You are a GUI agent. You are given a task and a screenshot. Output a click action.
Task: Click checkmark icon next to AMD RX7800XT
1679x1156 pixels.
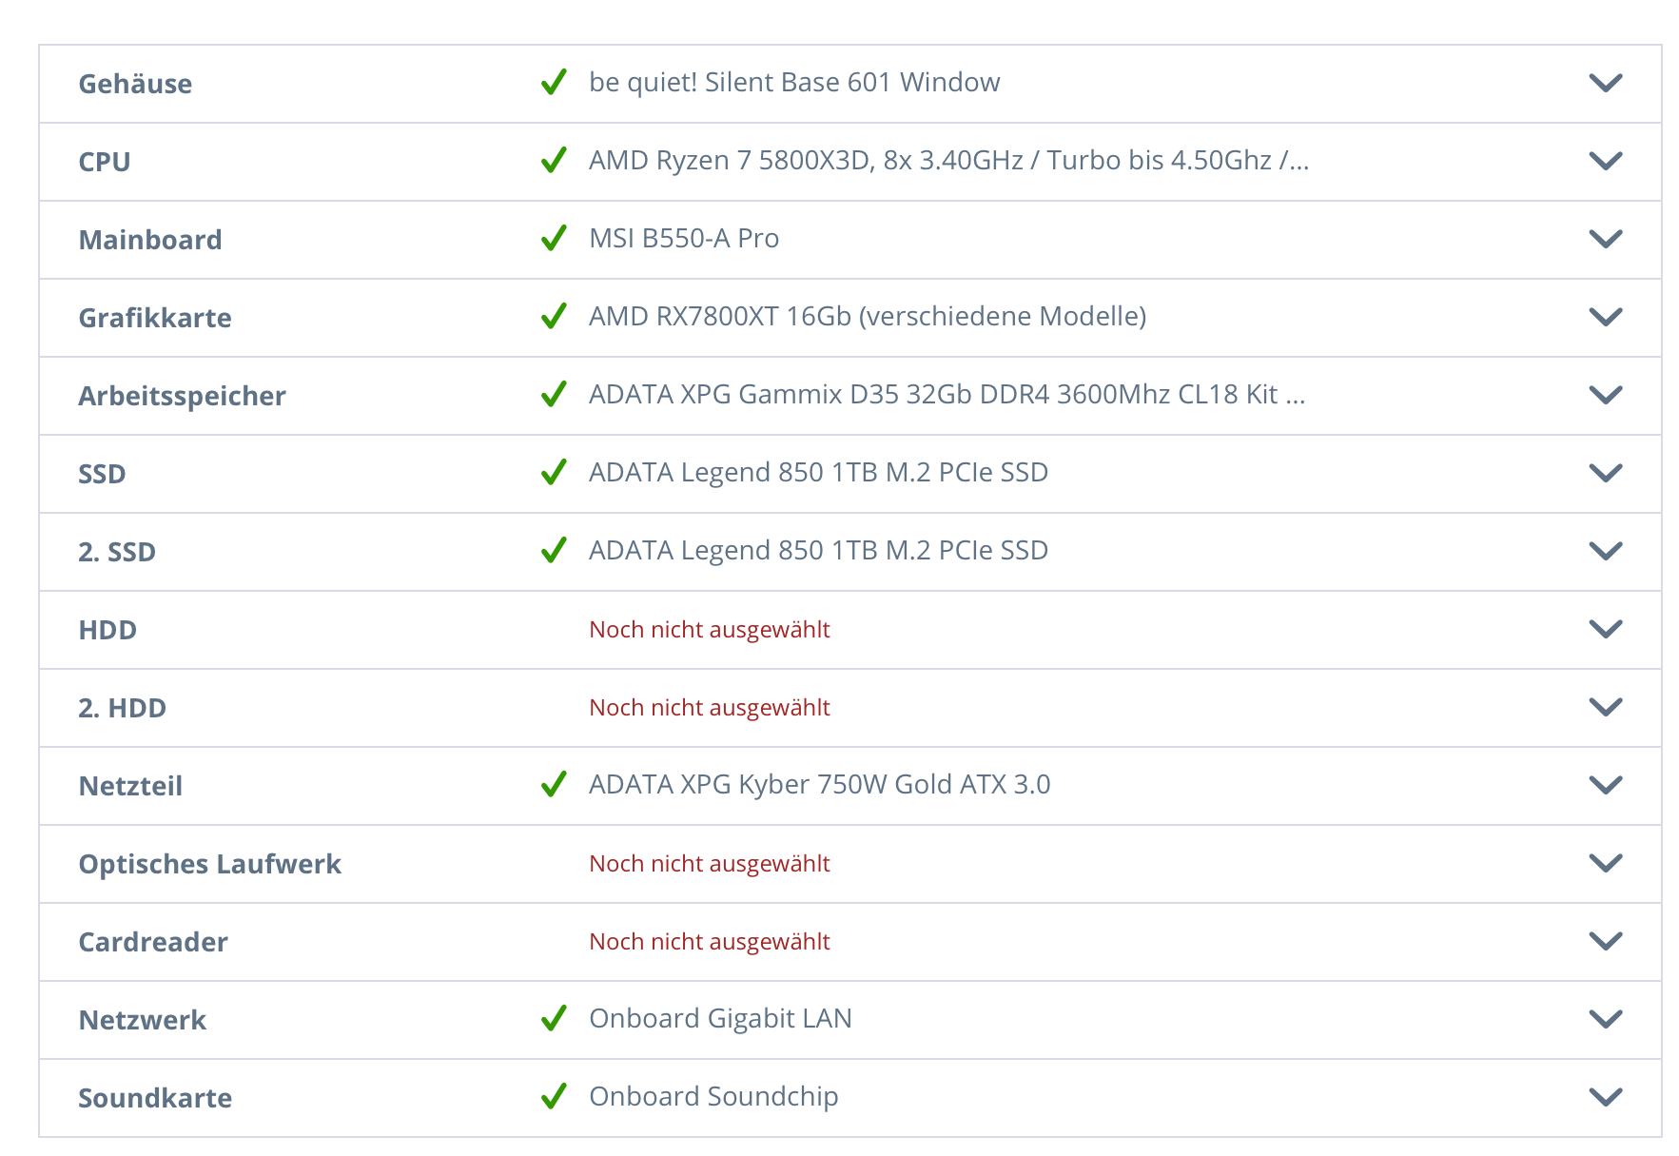(x=554, y=317)
